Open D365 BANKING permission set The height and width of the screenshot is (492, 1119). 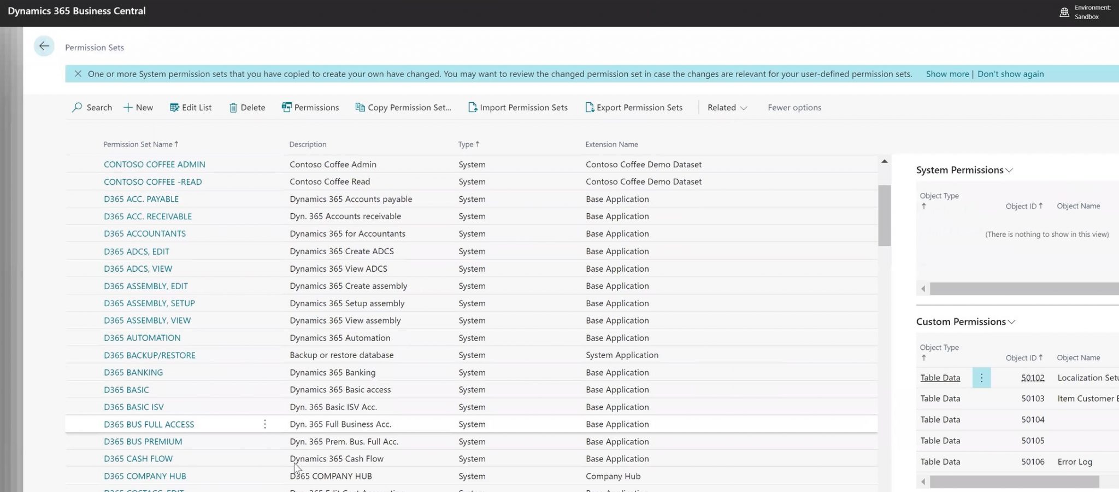point(133,372)
